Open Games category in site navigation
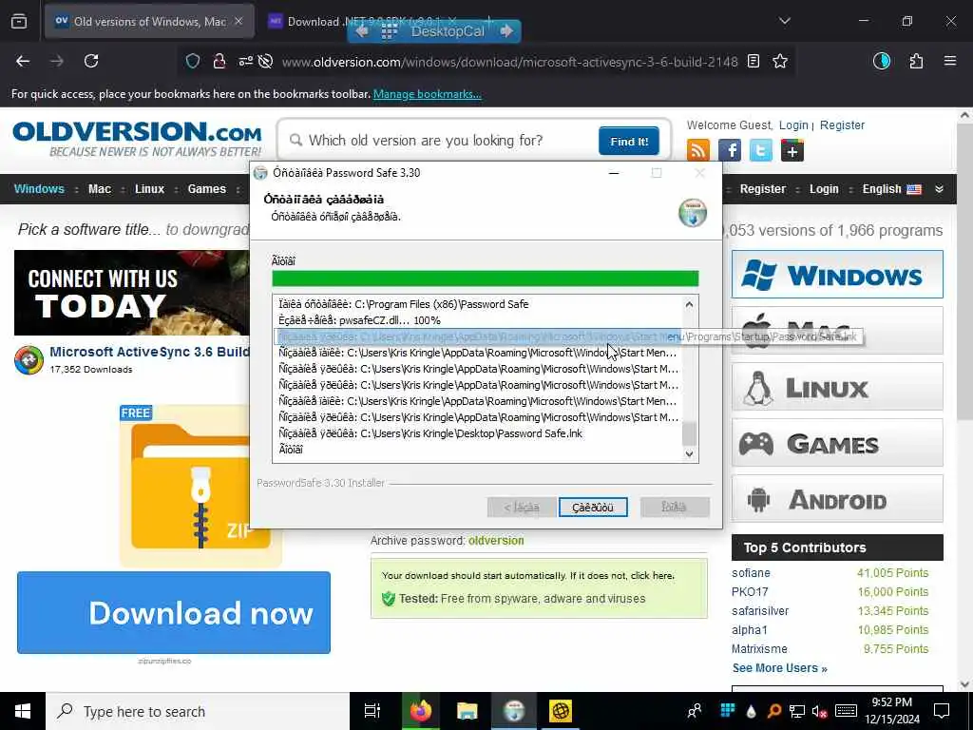The height and width of the screenshot is (730, 973). click(206, 189)
